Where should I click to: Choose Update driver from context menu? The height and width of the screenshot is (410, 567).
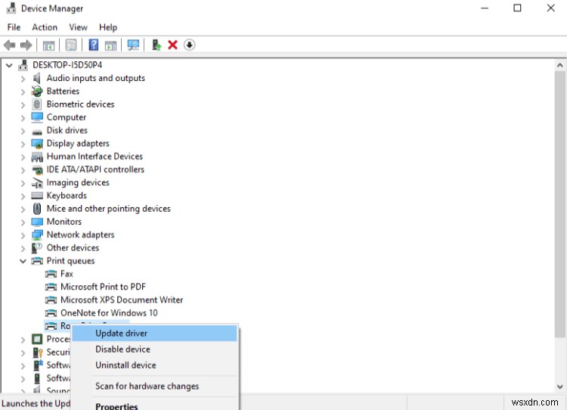click(154, 334)
